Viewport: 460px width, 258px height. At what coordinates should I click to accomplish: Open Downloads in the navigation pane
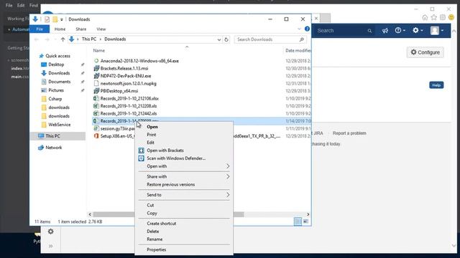point(59,73)
